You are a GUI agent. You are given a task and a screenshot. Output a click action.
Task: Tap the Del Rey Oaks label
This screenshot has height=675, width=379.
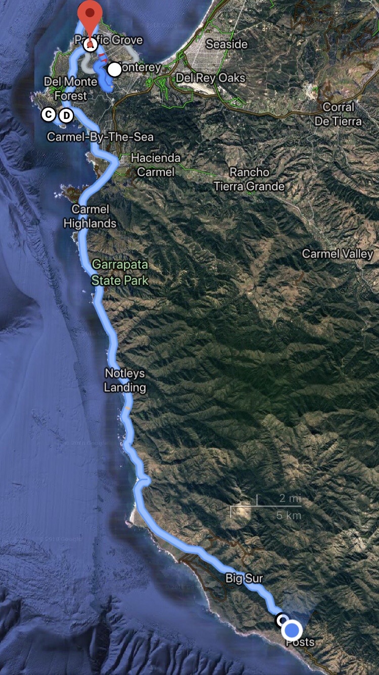[211, 78]
